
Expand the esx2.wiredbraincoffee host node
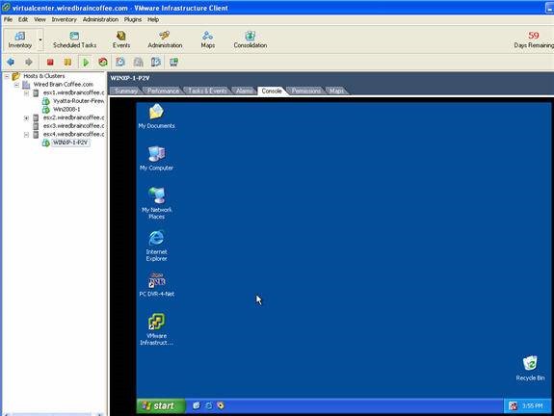click(27, 117)
